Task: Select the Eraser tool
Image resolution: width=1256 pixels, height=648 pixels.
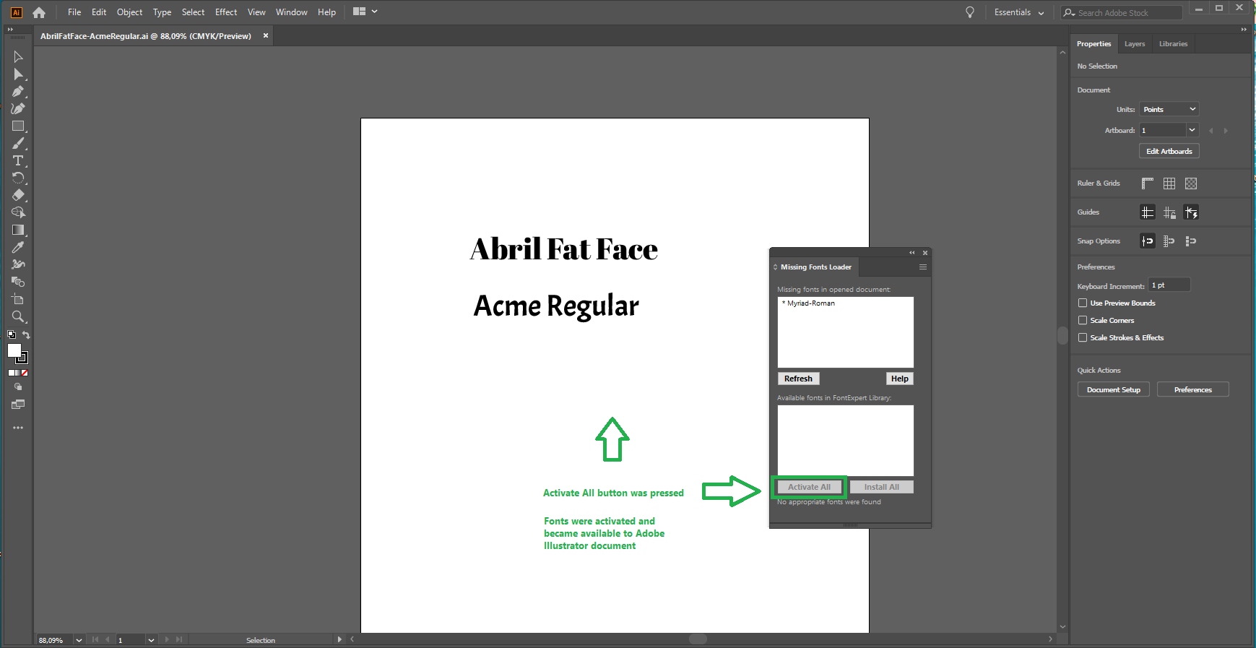Action: tap(18, 195)
